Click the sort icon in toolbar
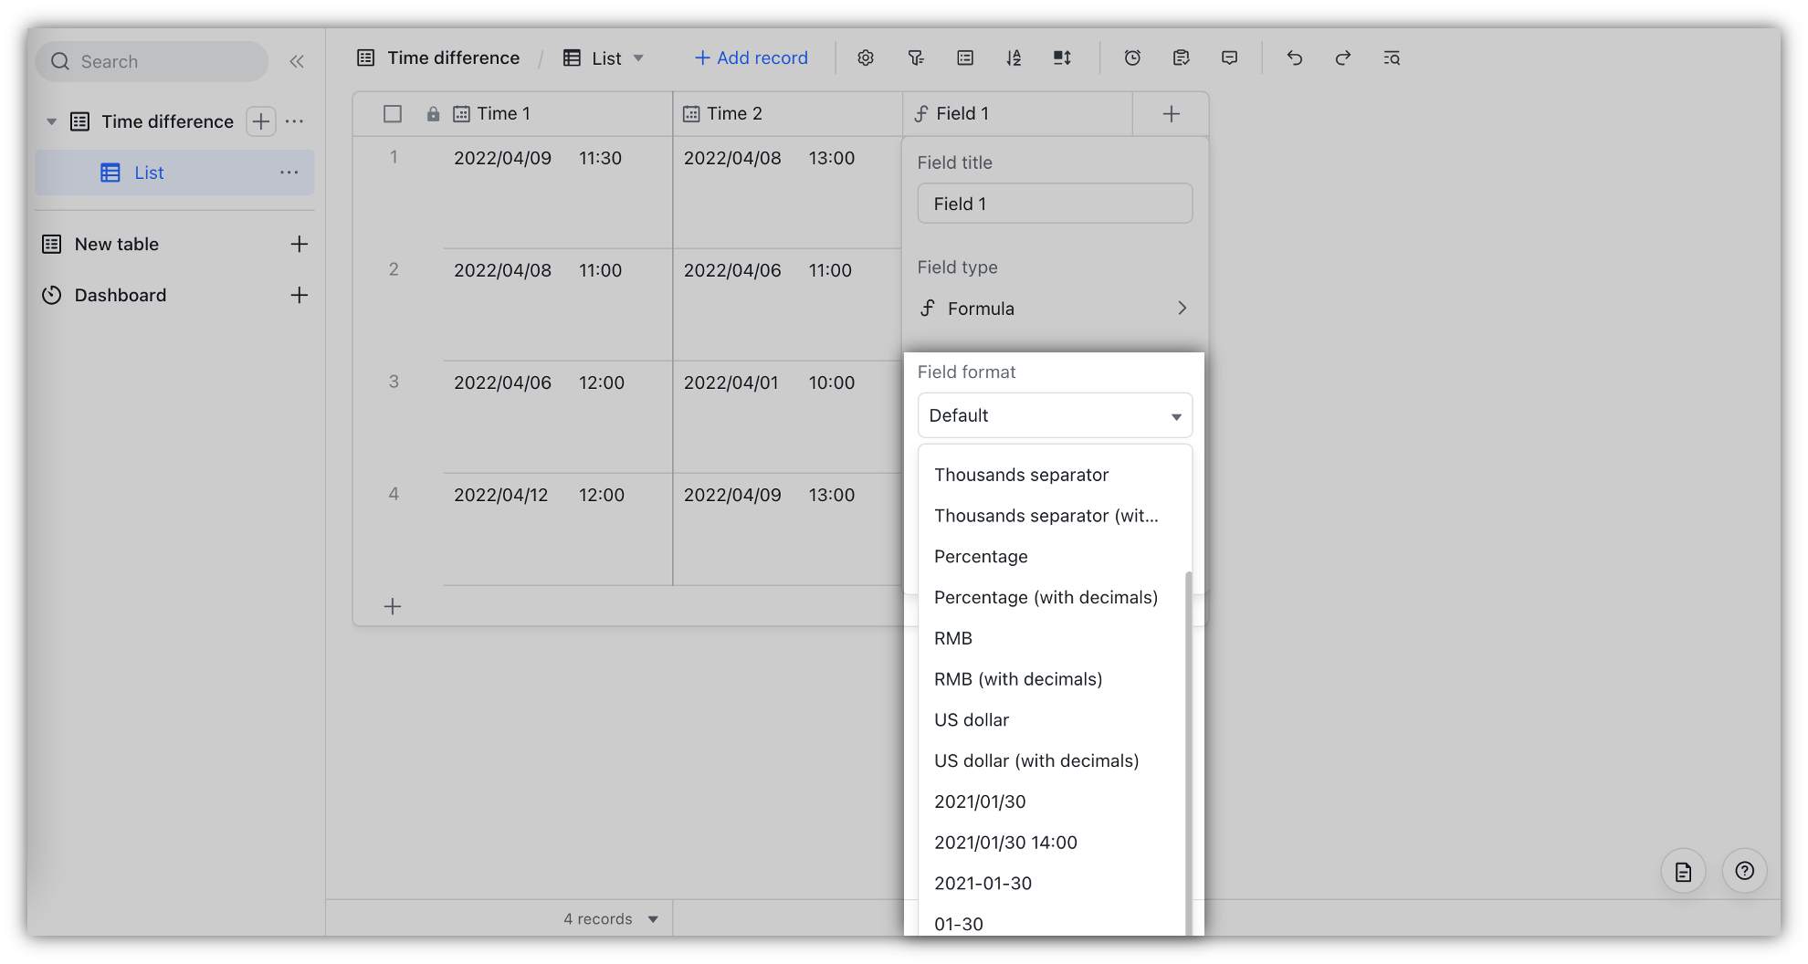Screen dimensions: 1808x964 point(1014,58)
